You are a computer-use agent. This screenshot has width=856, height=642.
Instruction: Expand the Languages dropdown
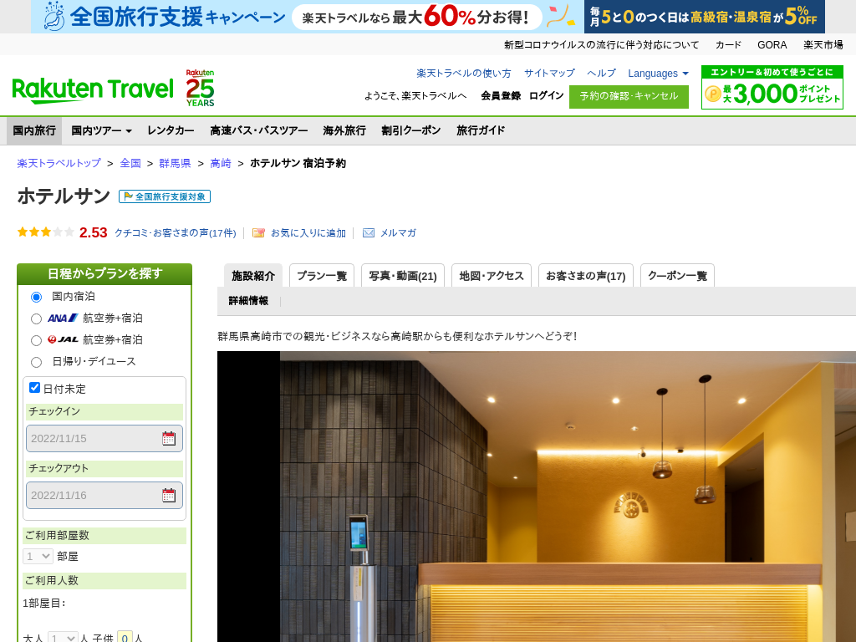(x=658, y=74)
